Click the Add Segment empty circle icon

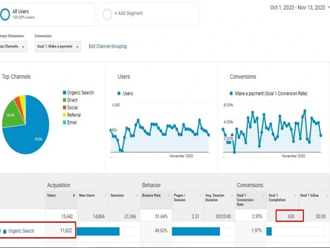[107, 14]
